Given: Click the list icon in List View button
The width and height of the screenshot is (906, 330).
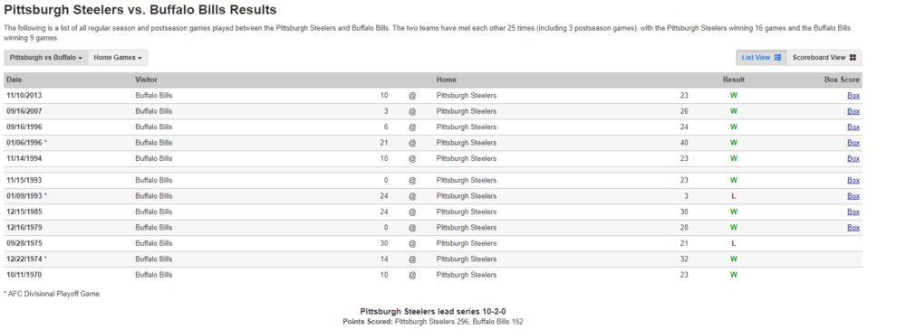Looking at the screenshot, I should (x=777, y=58).
